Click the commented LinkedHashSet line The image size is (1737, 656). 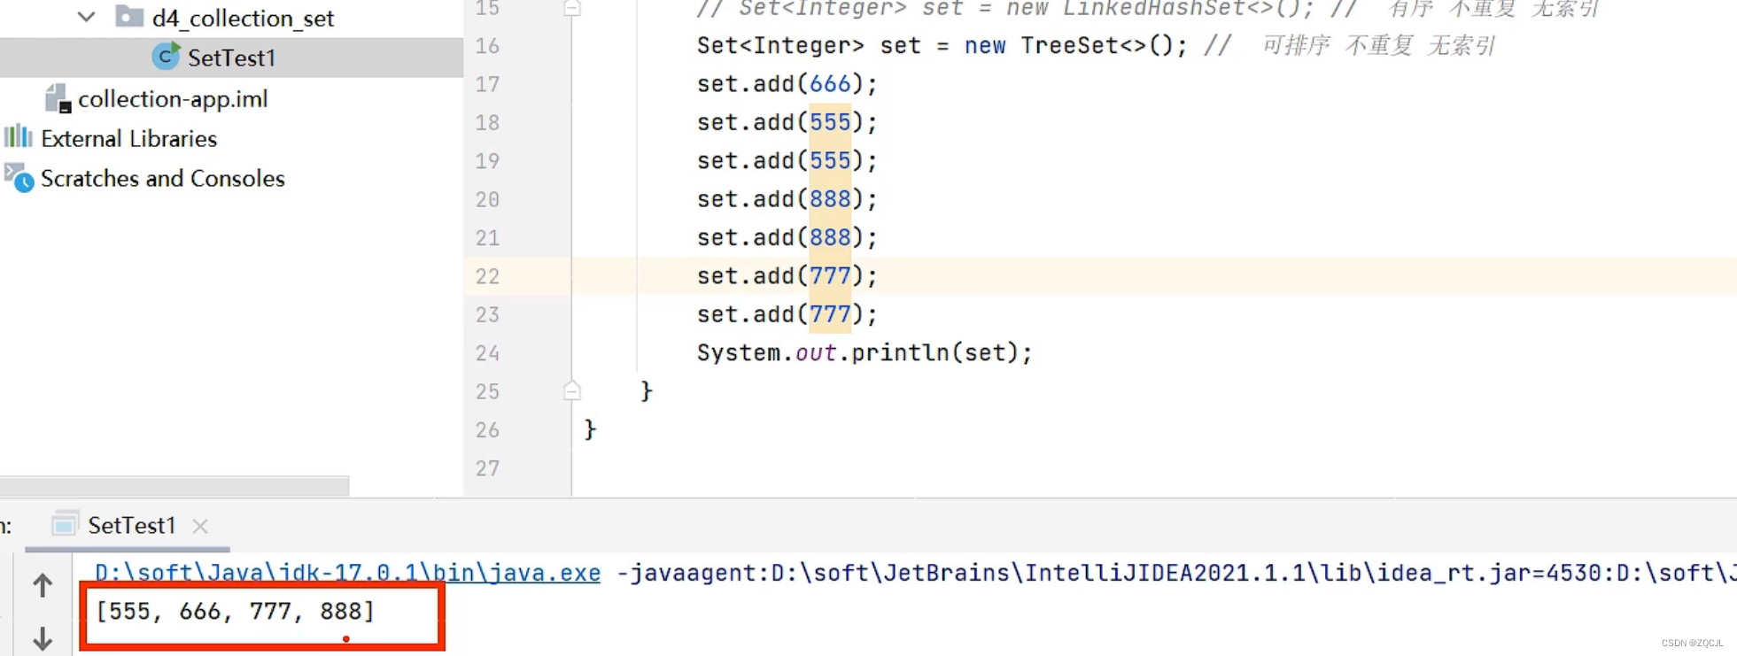(x=1148, y=9)
